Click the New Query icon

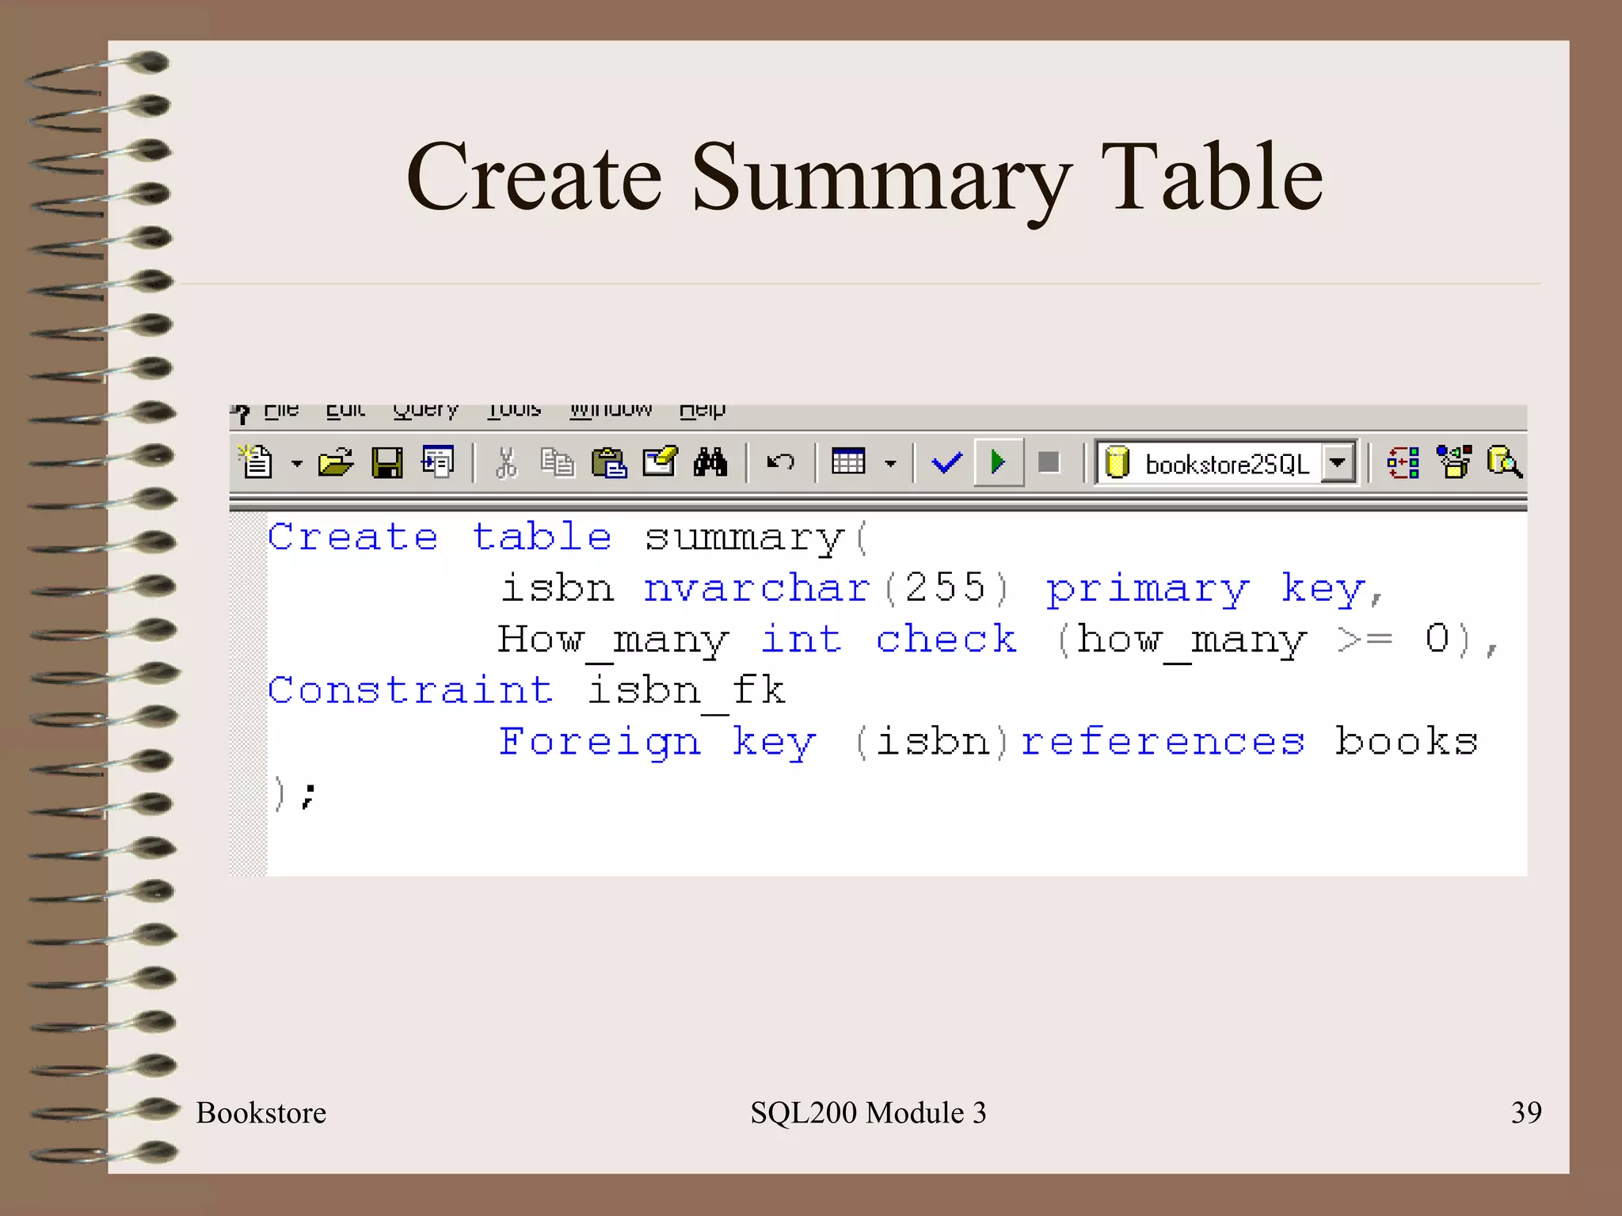click(257, 462)
